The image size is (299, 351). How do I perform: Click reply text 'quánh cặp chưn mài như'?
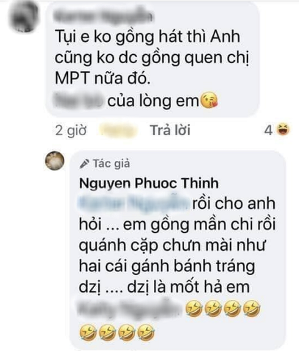[x=172, y=245]
